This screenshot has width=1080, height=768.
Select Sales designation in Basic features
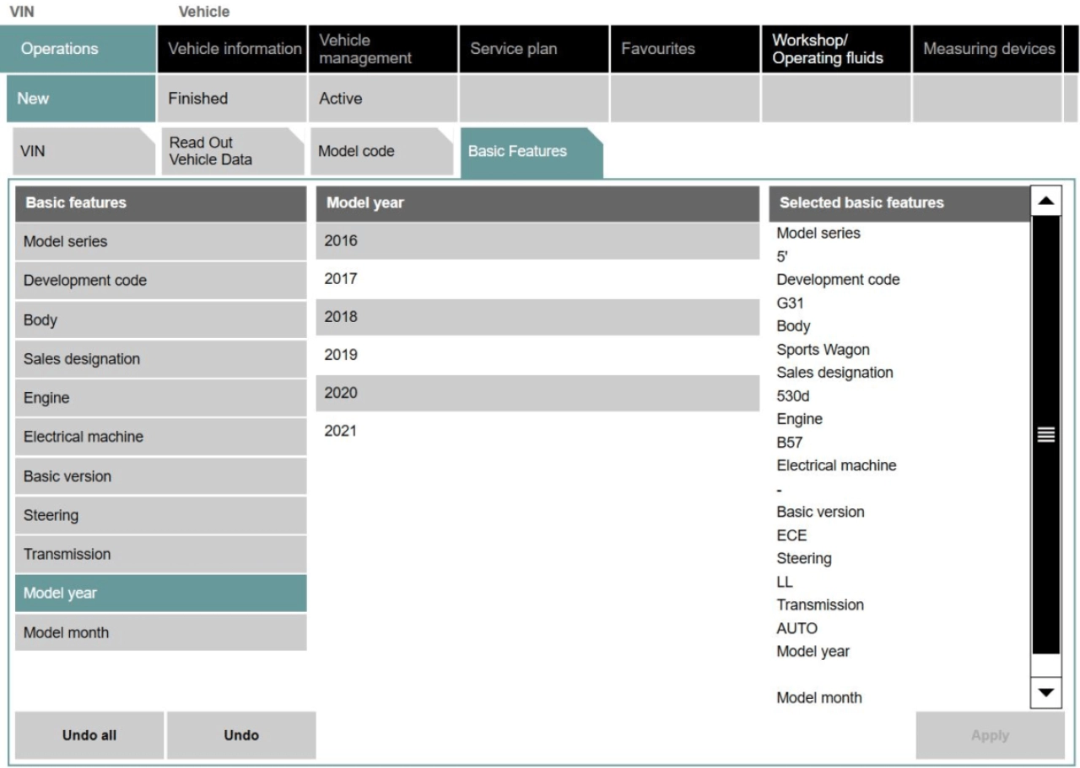coord(160,358)
